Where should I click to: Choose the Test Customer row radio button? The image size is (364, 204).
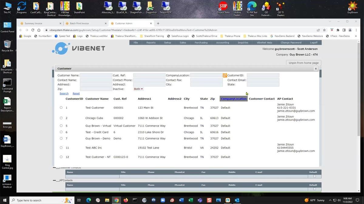(x=61, y=107)
